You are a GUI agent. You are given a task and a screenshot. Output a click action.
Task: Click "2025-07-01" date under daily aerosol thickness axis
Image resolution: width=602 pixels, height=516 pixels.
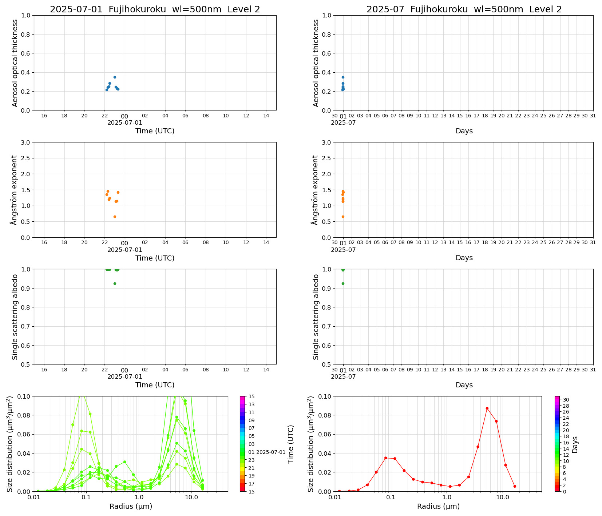tap(125, 123)
